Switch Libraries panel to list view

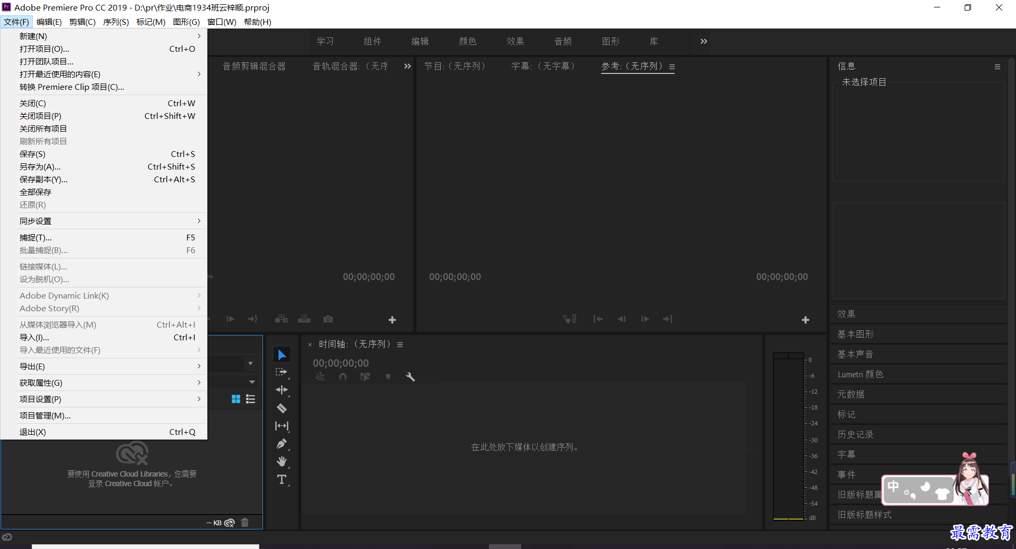pyautogui.click(x=251, y=399)
